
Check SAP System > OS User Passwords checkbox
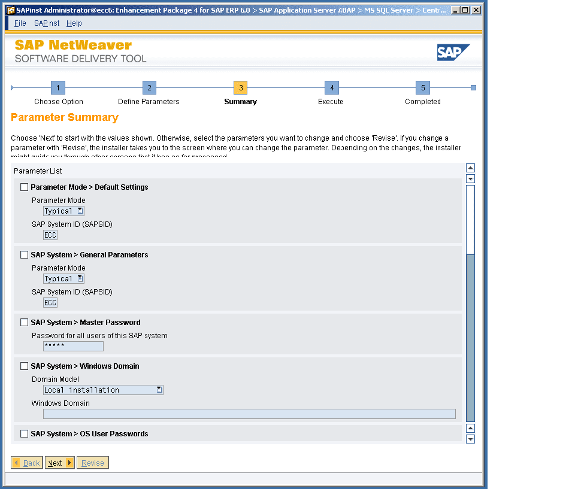(x=24, y=434)
